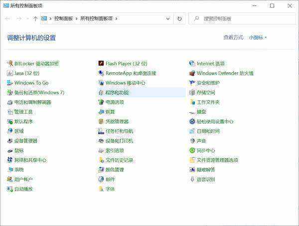The height and width of the screenshot is (226, 299).
Task: Open the Windows 移动中心 icon
Action: click(x=101, y=83)
